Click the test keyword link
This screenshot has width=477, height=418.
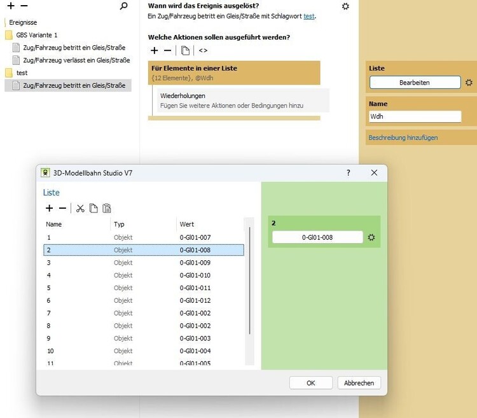[x=308, y=16]
